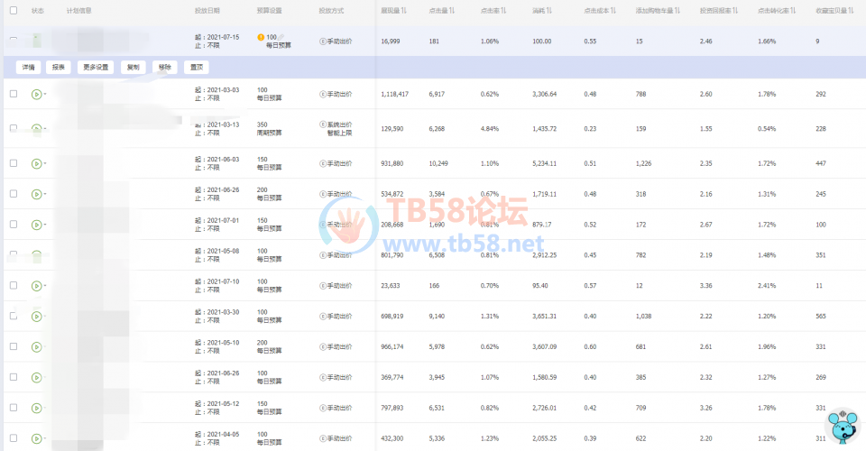Open the status dropdown arrow in the 2021-04-05 row
The image size is (866, 451).
click(45, 439)
